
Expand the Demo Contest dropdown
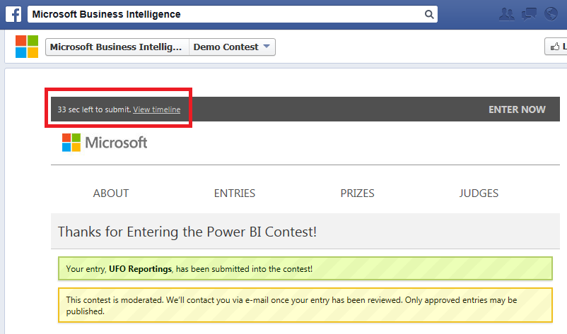pyautogui.click(x=232, y=47)
